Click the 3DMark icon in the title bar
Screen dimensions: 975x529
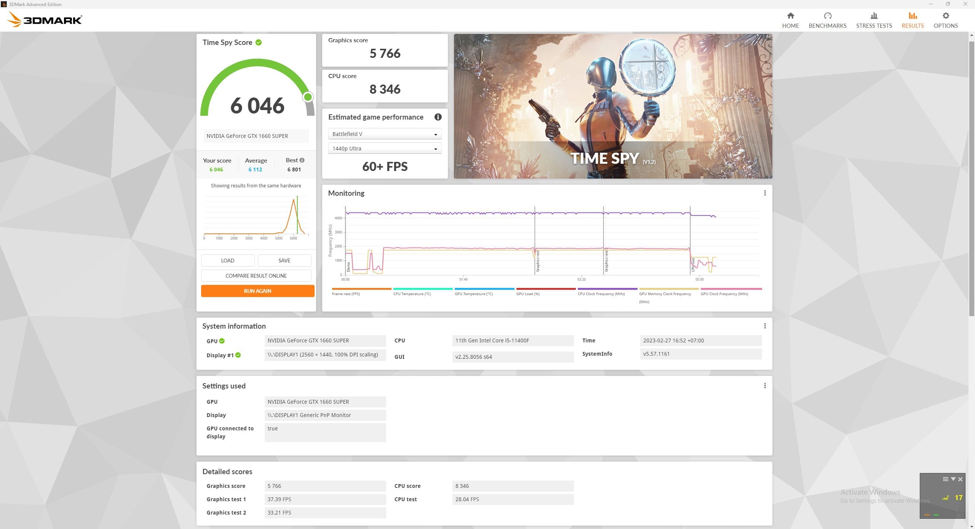pos(4,4)
